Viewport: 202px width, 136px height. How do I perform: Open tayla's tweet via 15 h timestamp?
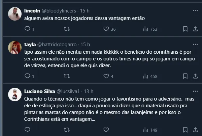[x=86, y=44]
